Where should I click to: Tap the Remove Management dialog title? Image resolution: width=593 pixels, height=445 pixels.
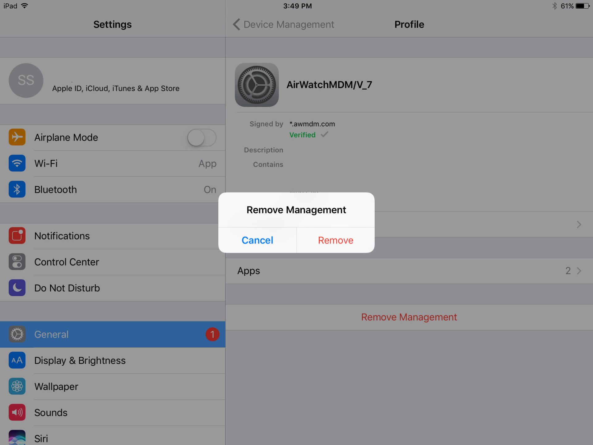(296, 210)
